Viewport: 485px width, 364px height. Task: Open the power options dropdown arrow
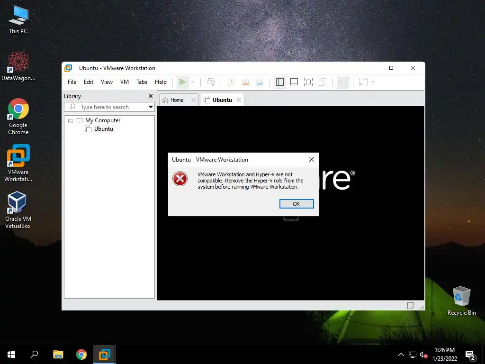193,82
